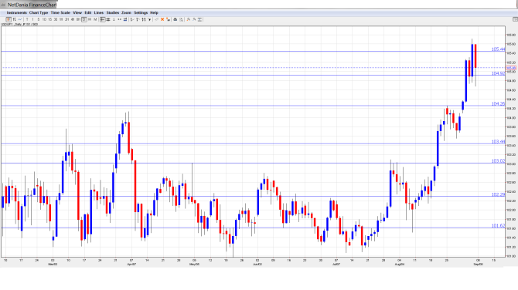This screenshot has height=290, width=518.
Task: Click the 105.44 resistance line label
Action: 498,49
